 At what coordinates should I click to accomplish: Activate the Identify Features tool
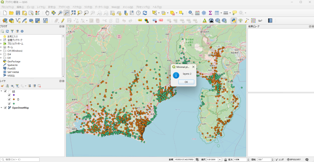(191, 13)
